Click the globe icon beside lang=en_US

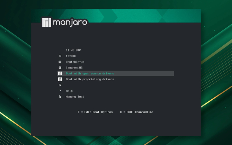point(60,67)
